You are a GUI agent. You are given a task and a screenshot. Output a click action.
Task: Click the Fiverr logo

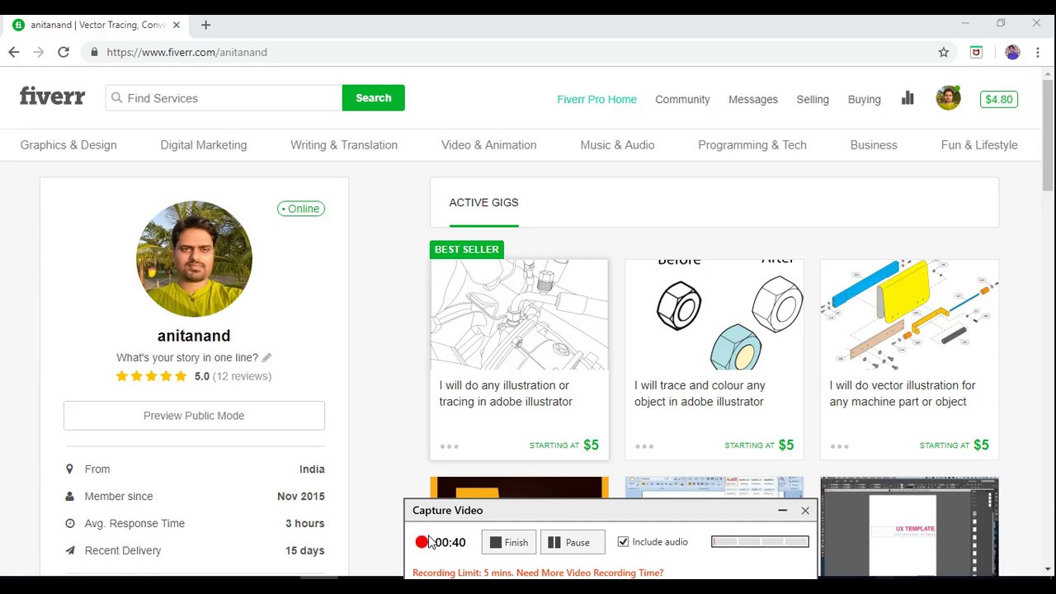(x=52, y=97)
